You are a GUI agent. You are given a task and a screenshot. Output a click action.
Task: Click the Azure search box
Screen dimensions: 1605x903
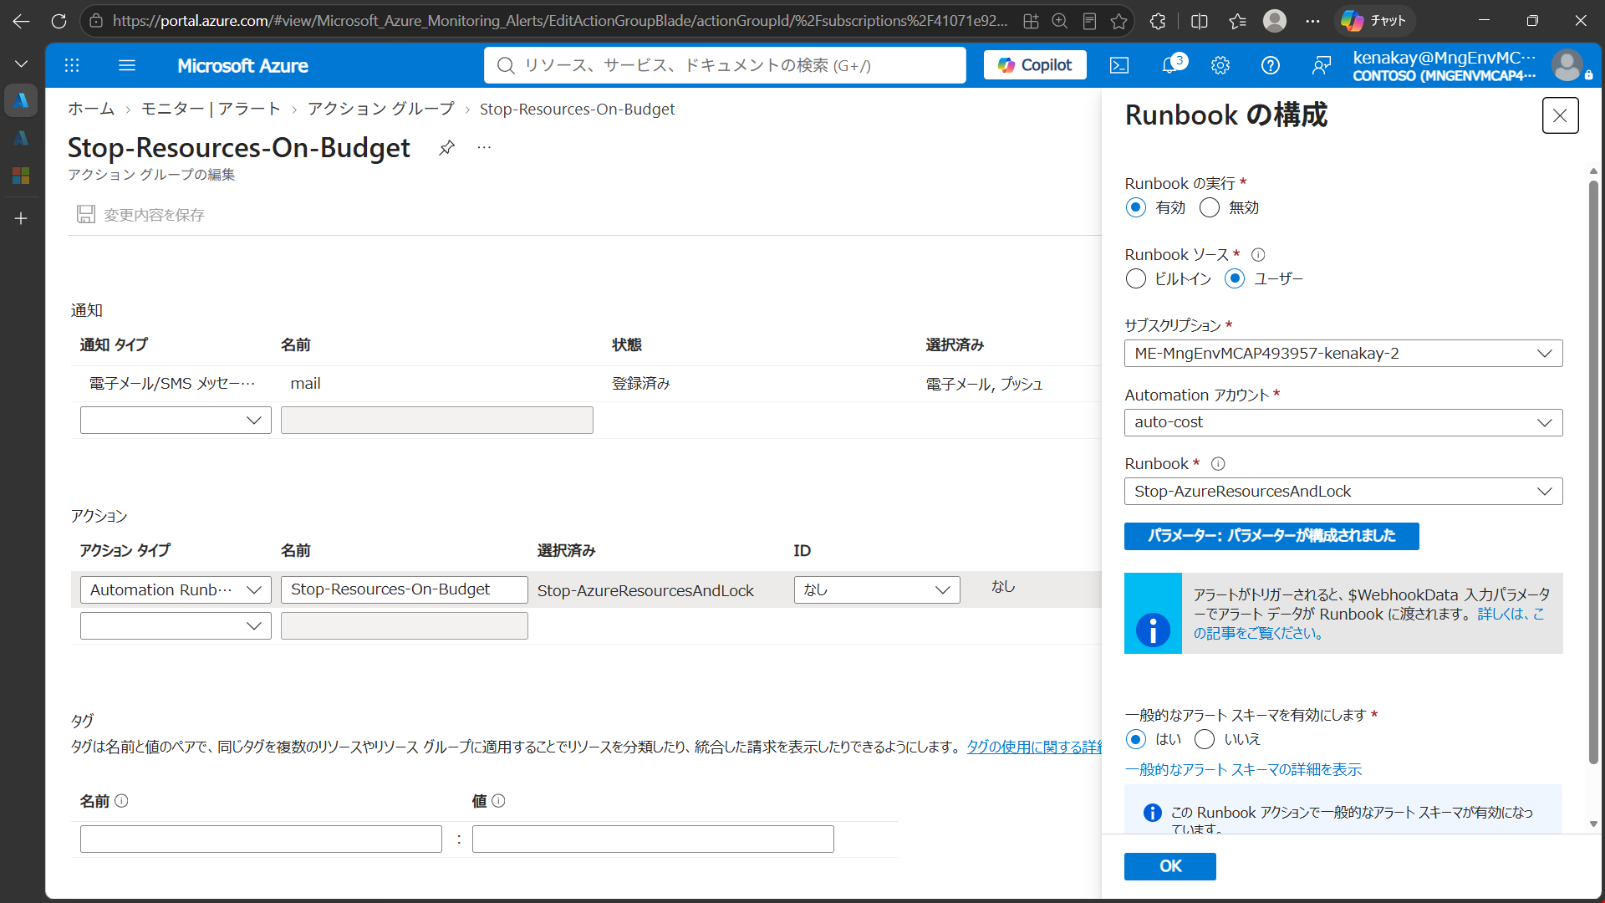tap(725, 65)
